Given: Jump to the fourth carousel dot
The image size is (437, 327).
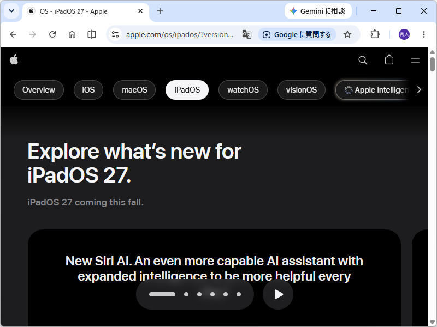Looking at the screenshot, I should tap(212, 294).
